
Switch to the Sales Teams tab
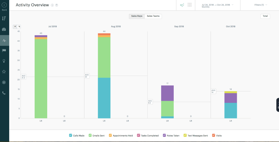153,16
